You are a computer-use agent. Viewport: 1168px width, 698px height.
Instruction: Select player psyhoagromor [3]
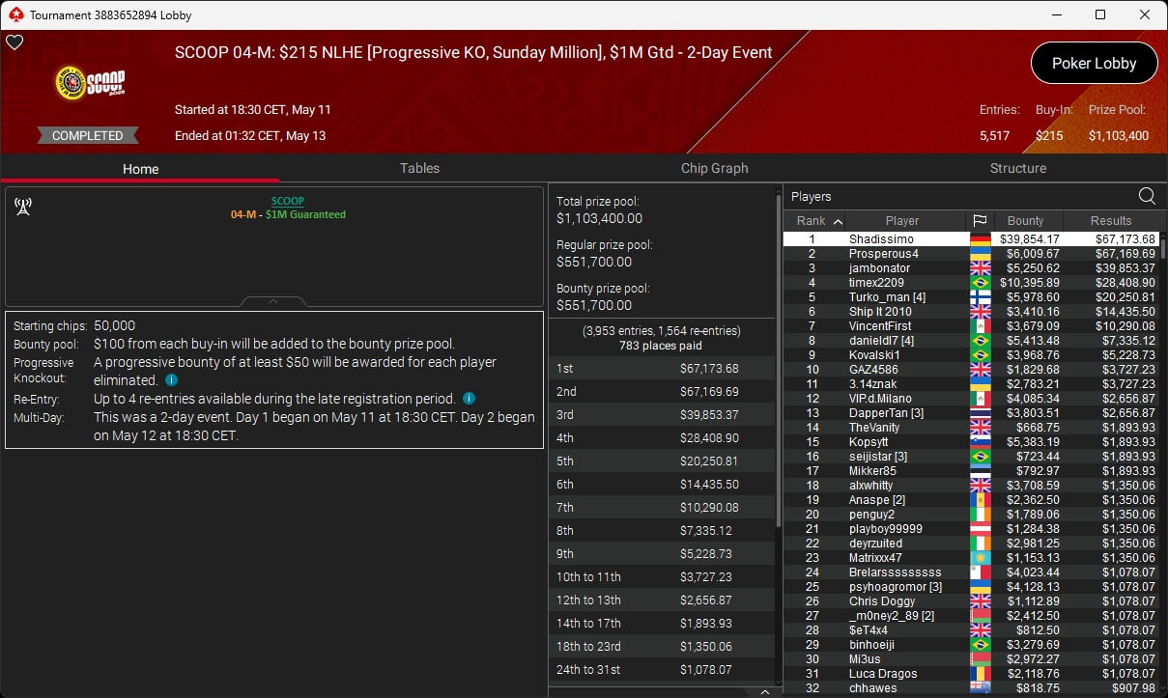coord(896,587)
